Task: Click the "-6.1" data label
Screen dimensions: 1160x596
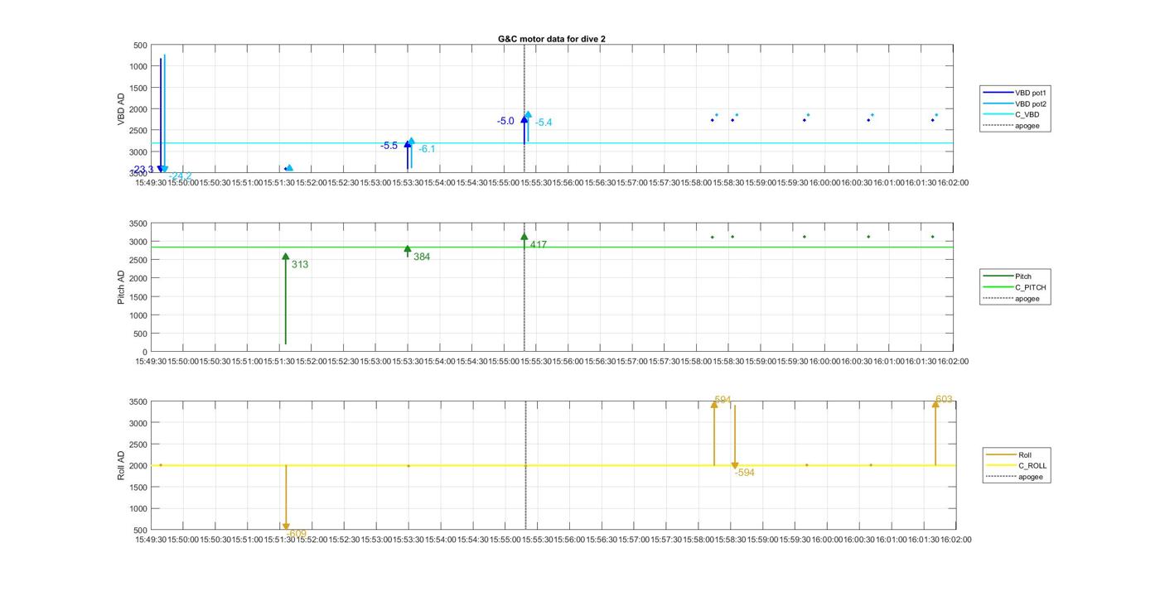Action: point(427,149)
